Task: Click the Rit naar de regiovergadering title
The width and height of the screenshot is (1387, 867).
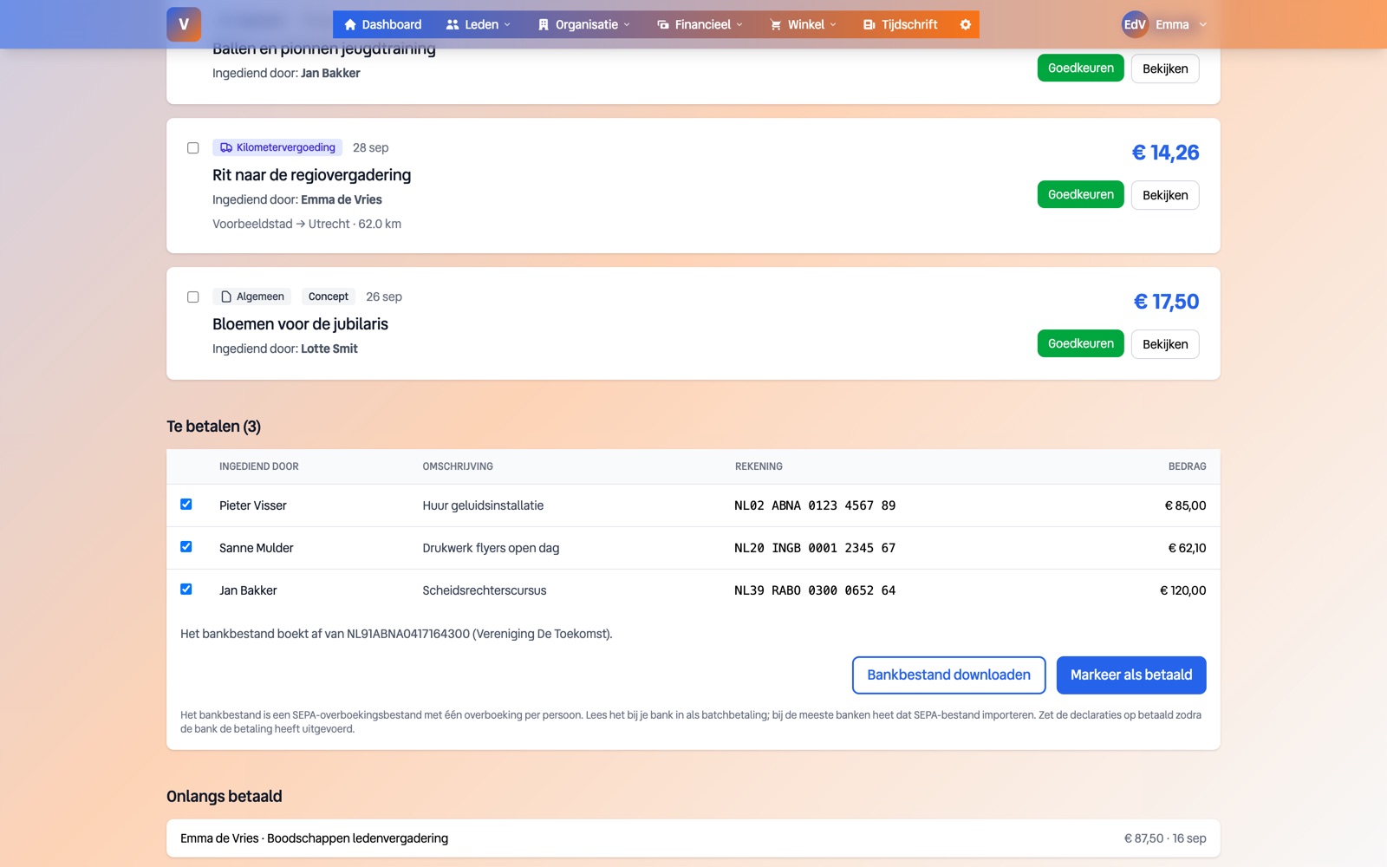Action: click(312, 175)
